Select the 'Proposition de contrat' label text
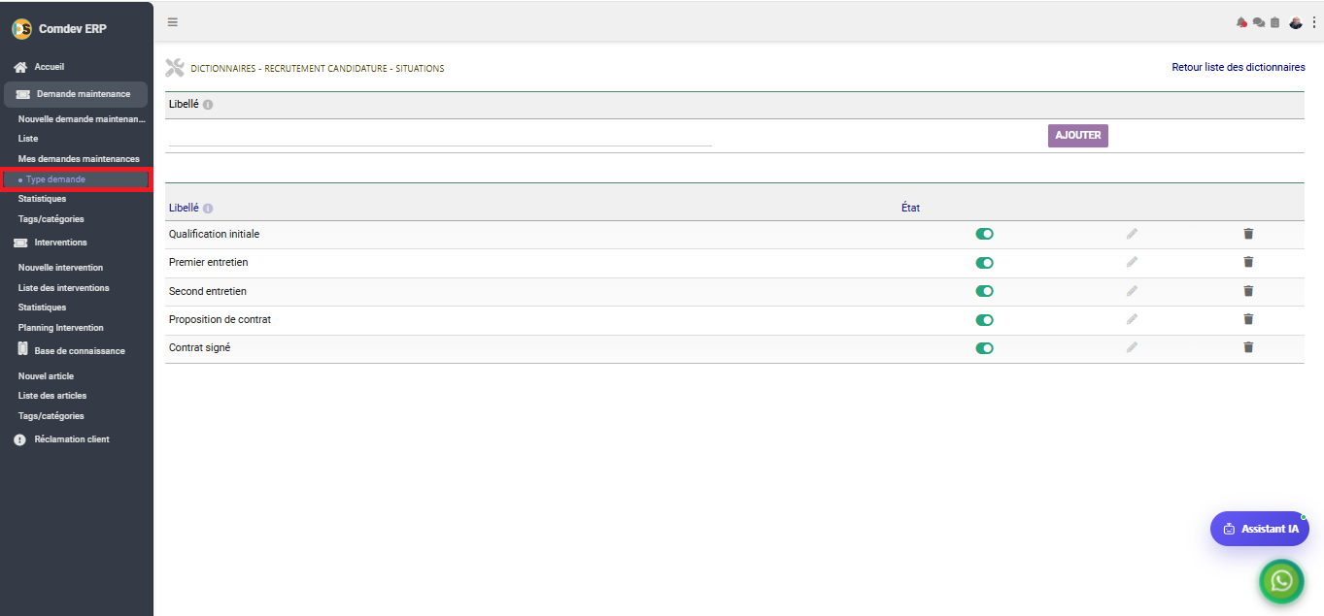 coord(220,319)
